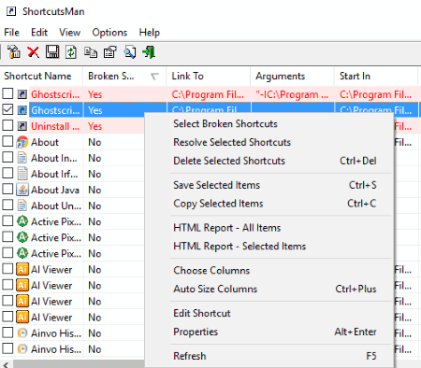Click the find magnifier toolbar icon
Image resolution: width=421 pixels, height=368 pixels.
pyautogui.click(x=130, y=52)
